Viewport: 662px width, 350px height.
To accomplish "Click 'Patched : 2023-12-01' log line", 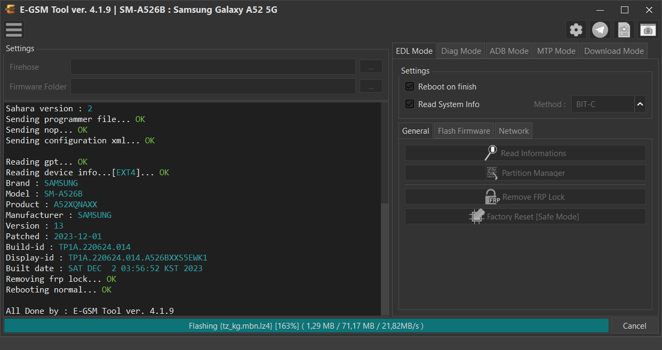I will point(54,237).
